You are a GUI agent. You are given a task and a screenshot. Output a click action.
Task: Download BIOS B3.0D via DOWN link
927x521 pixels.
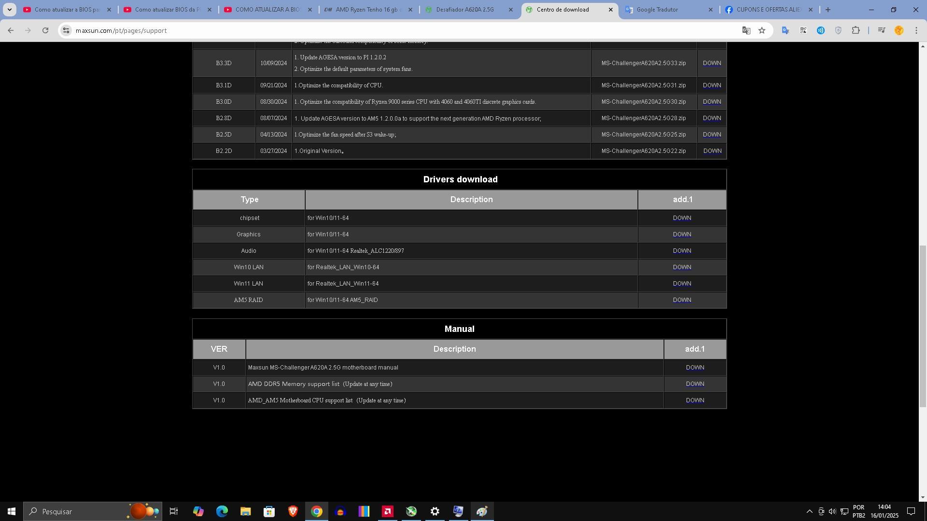tap(712, 102)
